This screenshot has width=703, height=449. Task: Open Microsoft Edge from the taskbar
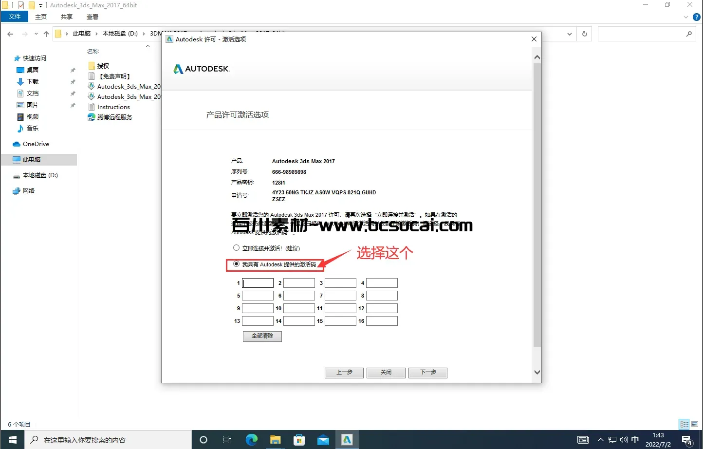pos(251,440)
